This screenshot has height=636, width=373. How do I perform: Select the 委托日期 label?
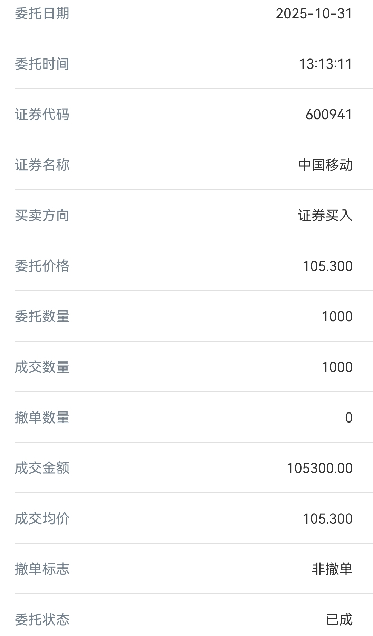pyautogui.click(x=42, y=13)
